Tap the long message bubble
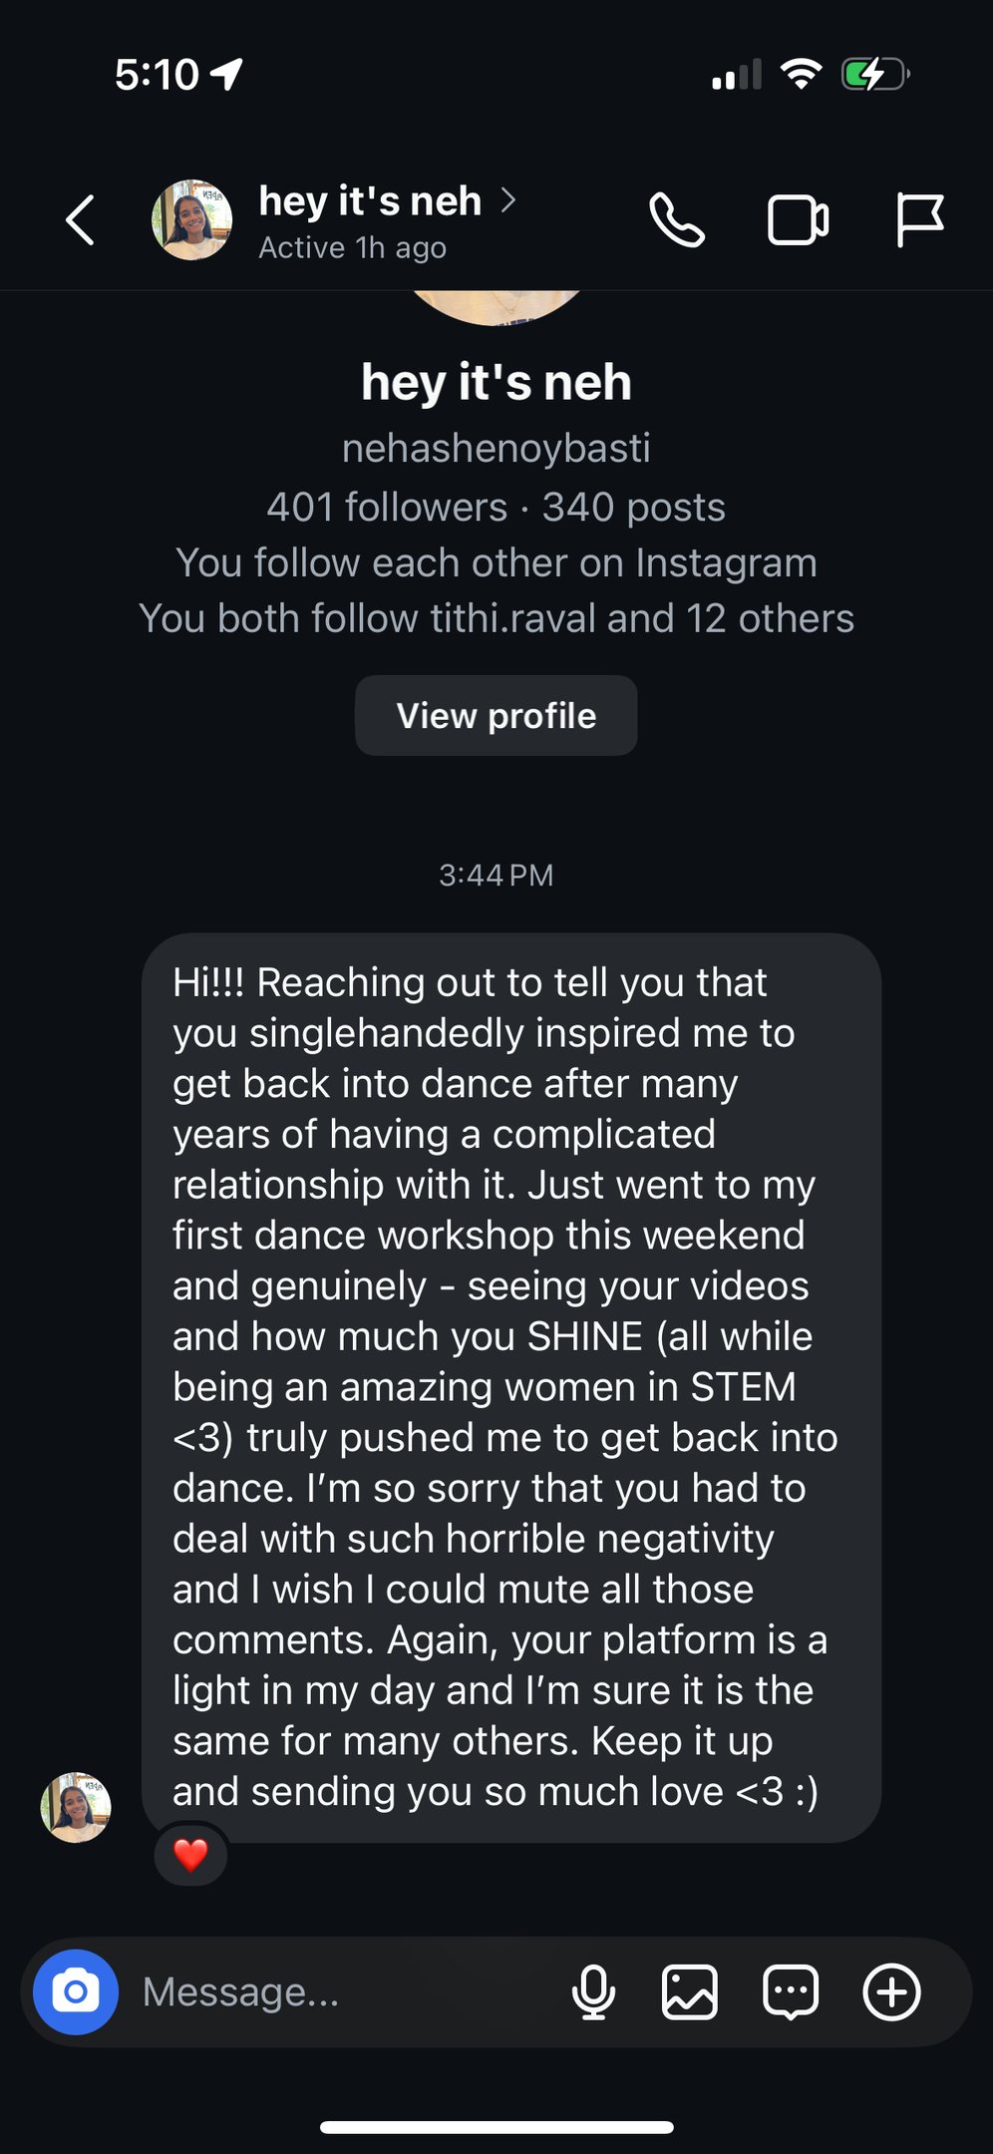Viewport: 993px width, 2154px height. click(510, 1386)
